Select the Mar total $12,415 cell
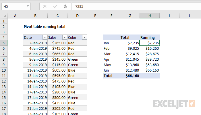The image size is (201, 115). [130, 54]
